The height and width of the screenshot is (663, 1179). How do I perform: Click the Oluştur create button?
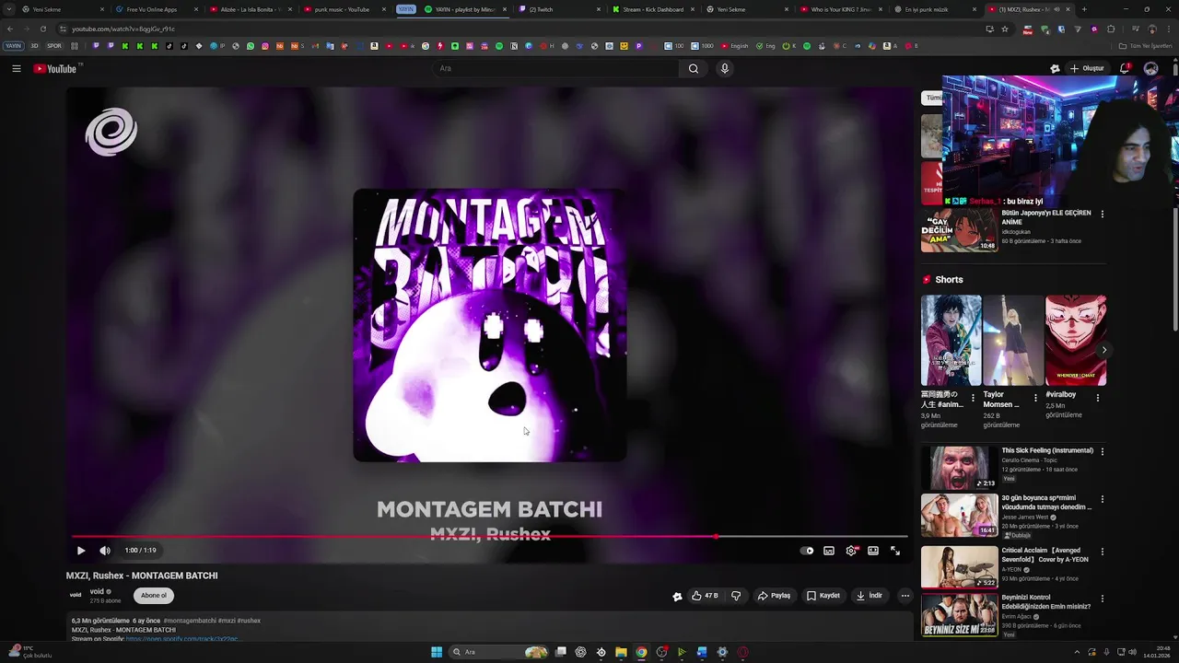tap(1086, 68)
